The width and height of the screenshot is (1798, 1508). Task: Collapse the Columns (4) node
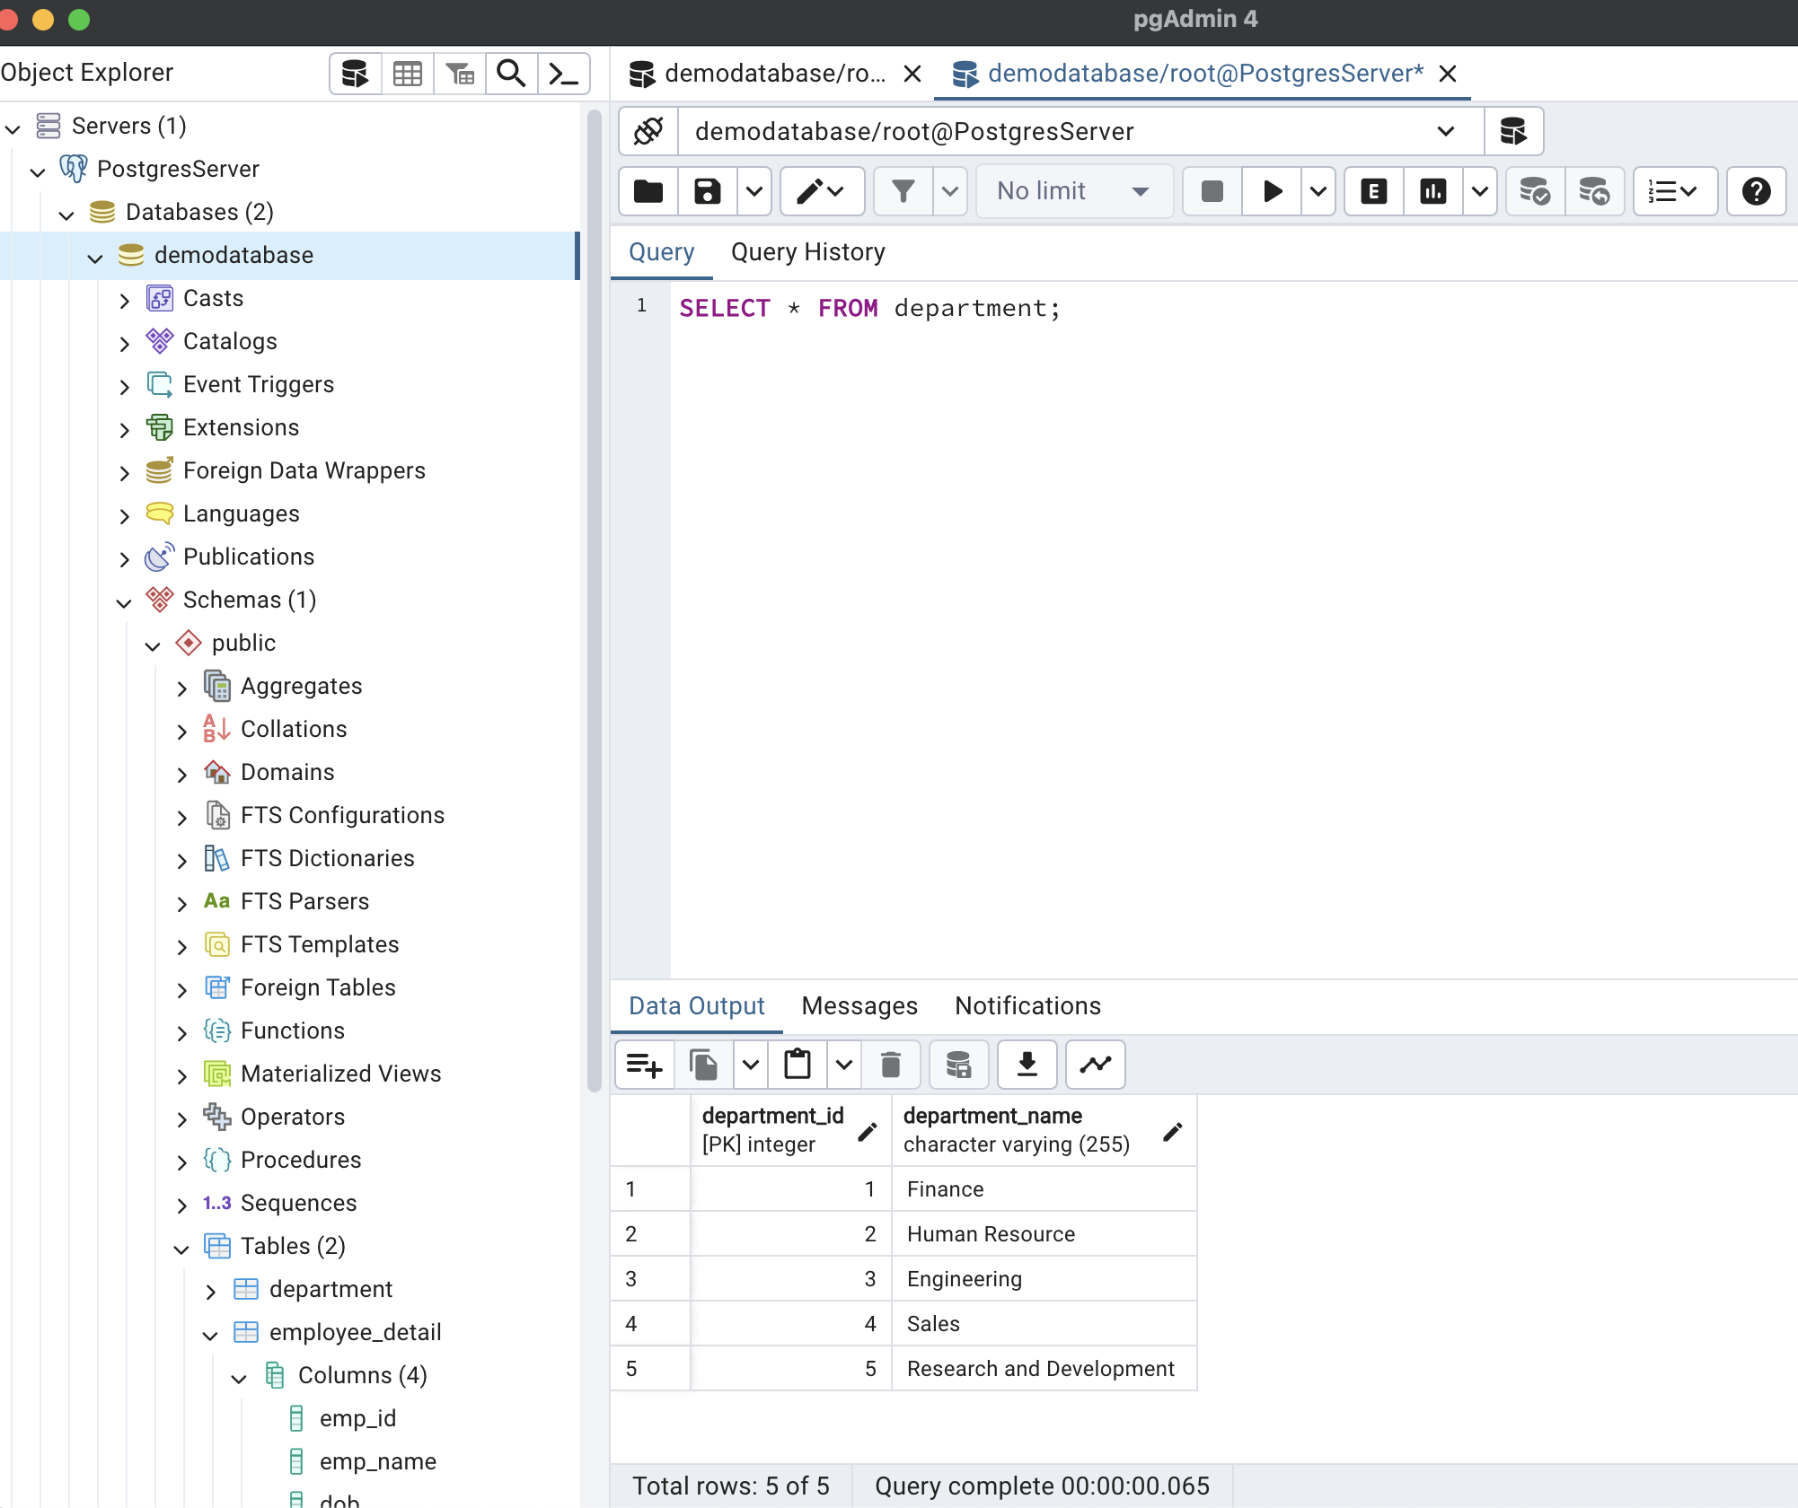point(239,1377)
